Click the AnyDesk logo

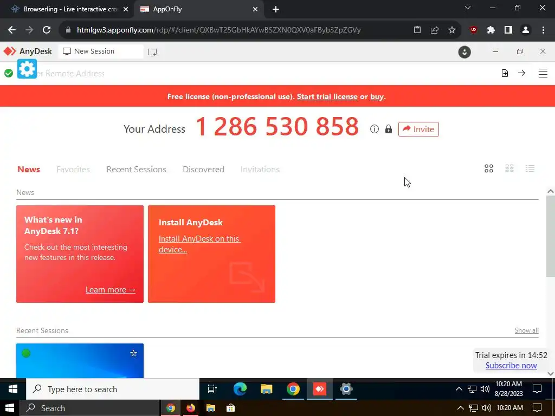[x=28, y=51]
